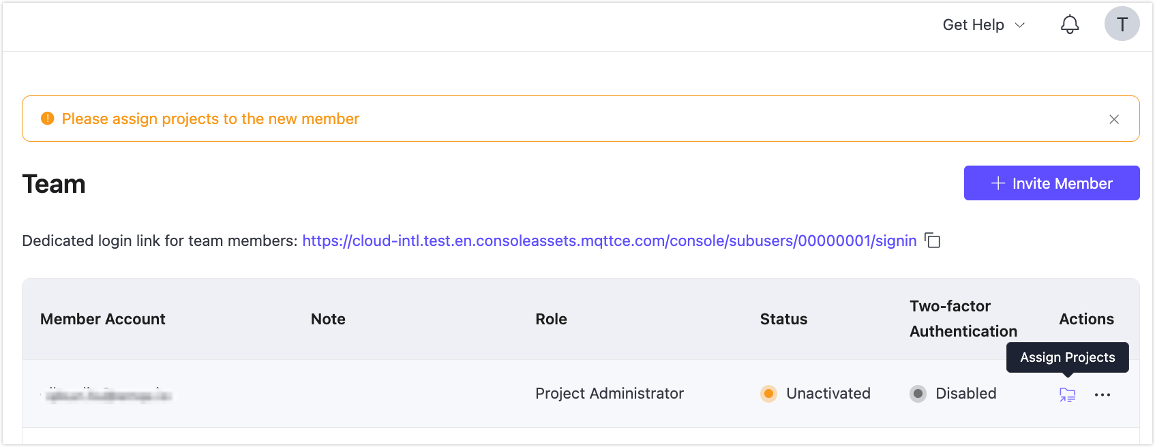Open the Assign Projects icon for the member
Screen dimensions: 1155x447
[x=1067, y=395]
